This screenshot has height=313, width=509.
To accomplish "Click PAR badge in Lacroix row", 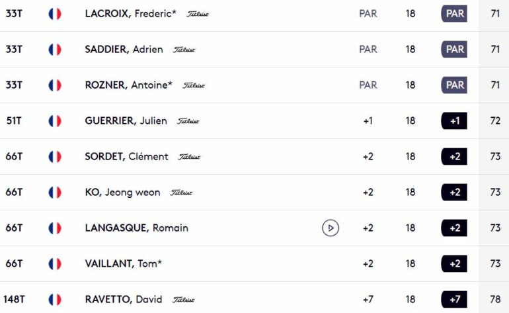I will click(454, 14).
